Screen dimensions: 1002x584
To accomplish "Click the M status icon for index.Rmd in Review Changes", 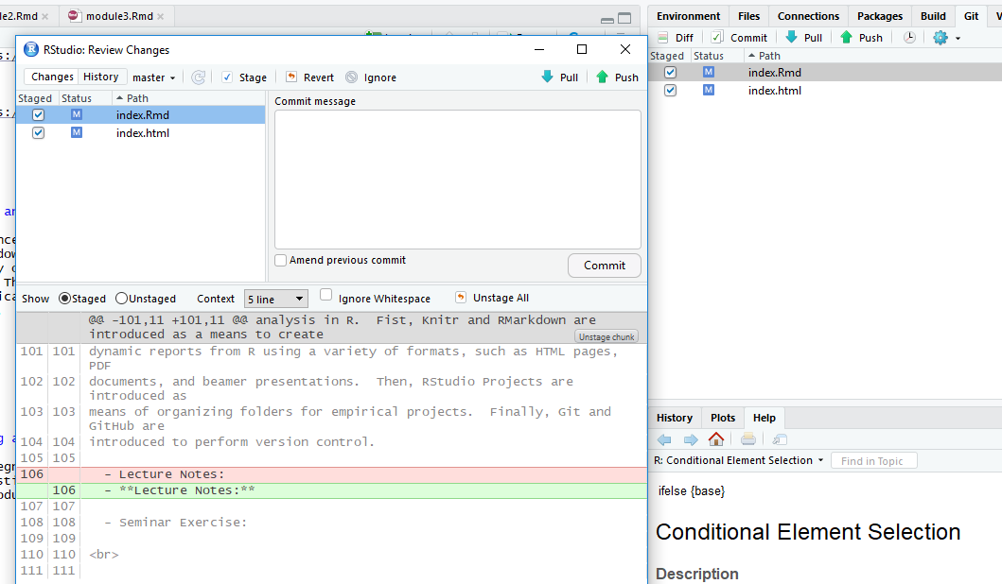I will [x=77, y=115].
